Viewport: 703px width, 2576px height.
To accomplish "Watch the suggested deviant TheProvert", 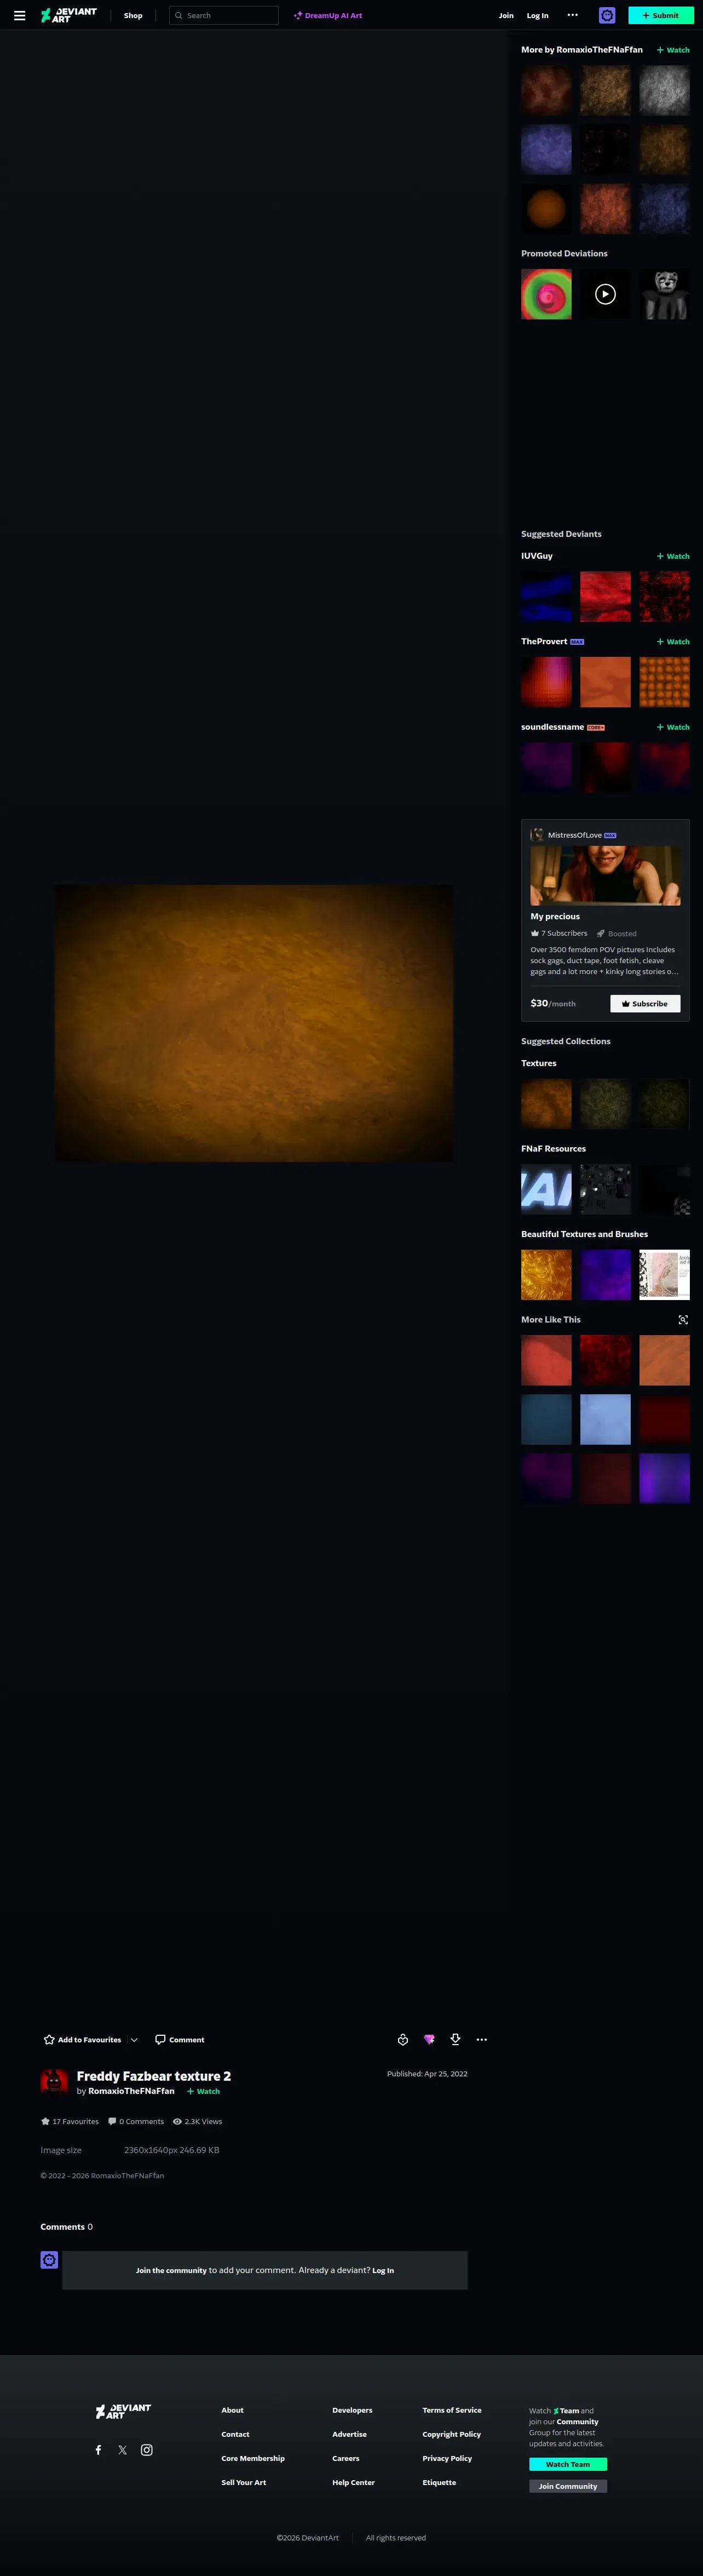I will click(x=673, y=642).
